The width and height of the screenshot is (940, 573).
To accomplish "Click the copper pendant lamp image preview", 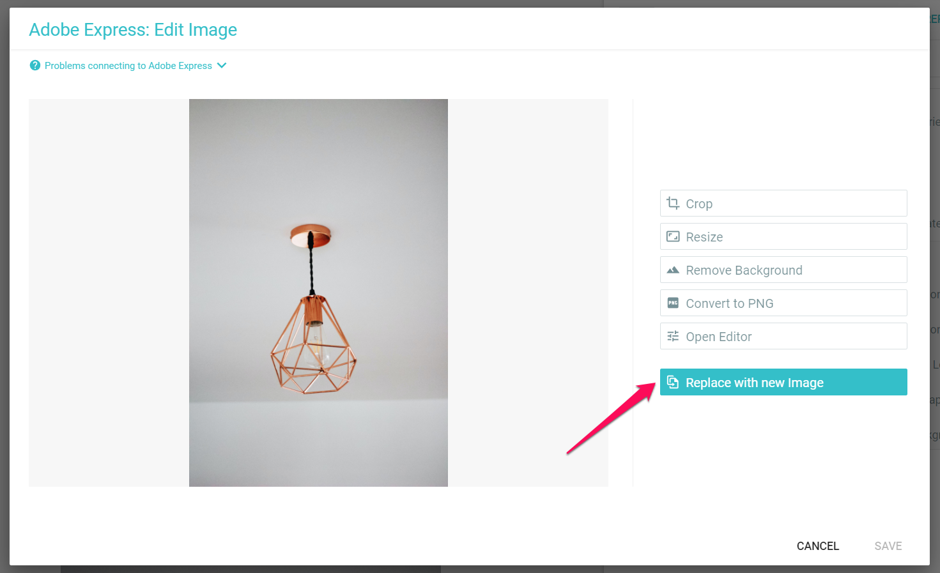I will 318,293.
